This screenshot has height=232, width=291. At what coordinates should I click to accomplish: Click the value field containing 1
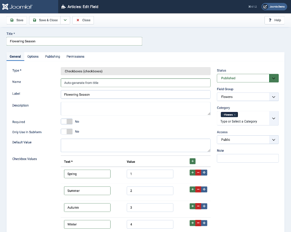pyautogui.click(x=150, y=174)
